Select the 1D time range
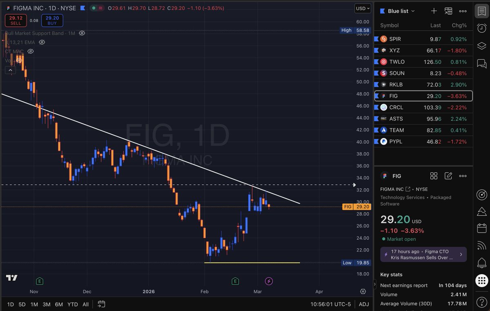Image resolution: width=490 pixels, height=311 pixels. coord(10,304)
